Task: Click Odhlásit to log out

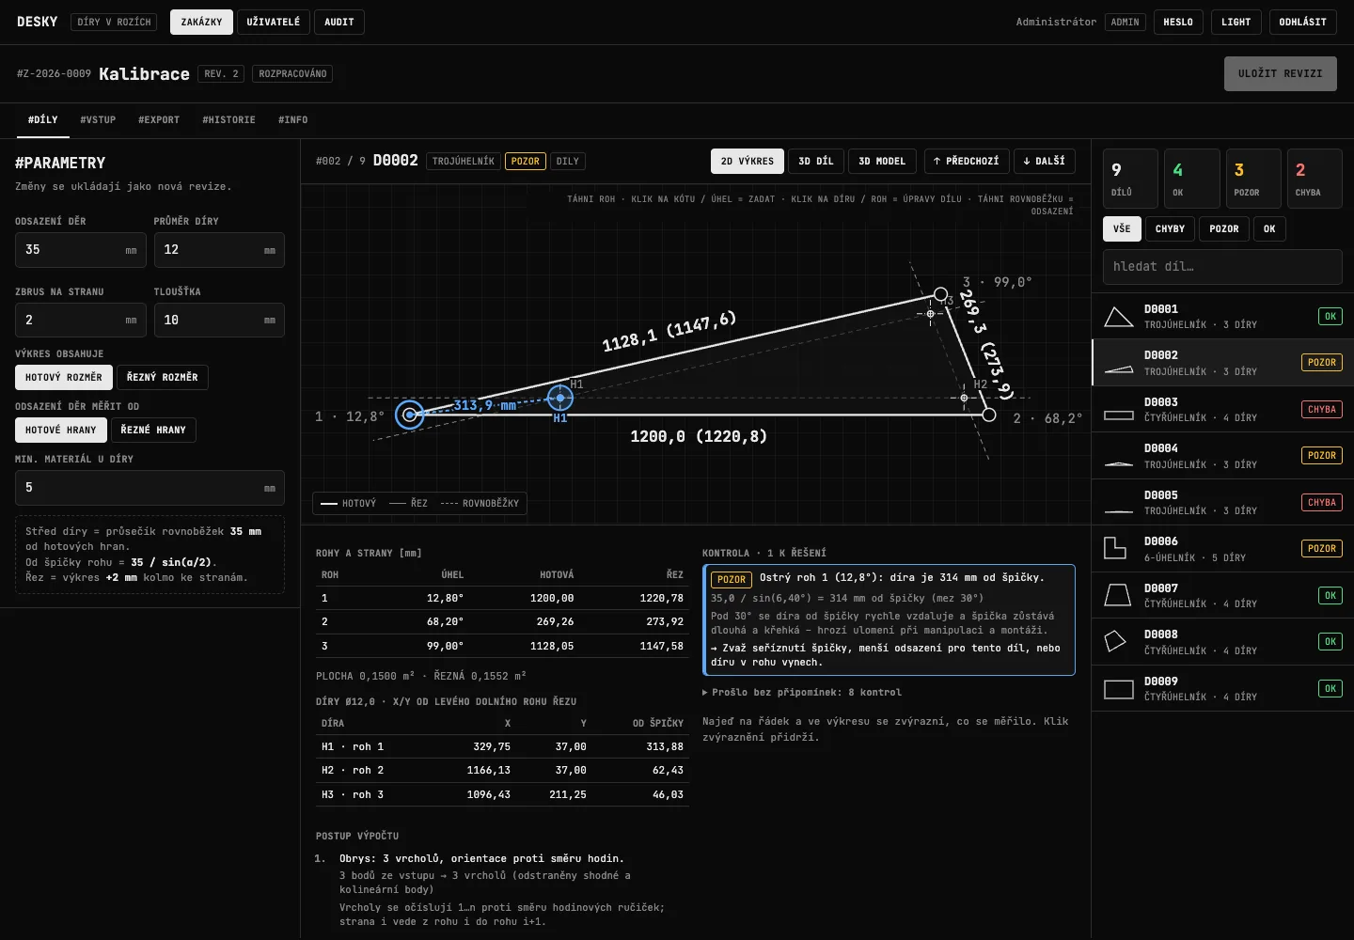Action: [1303, 22]
